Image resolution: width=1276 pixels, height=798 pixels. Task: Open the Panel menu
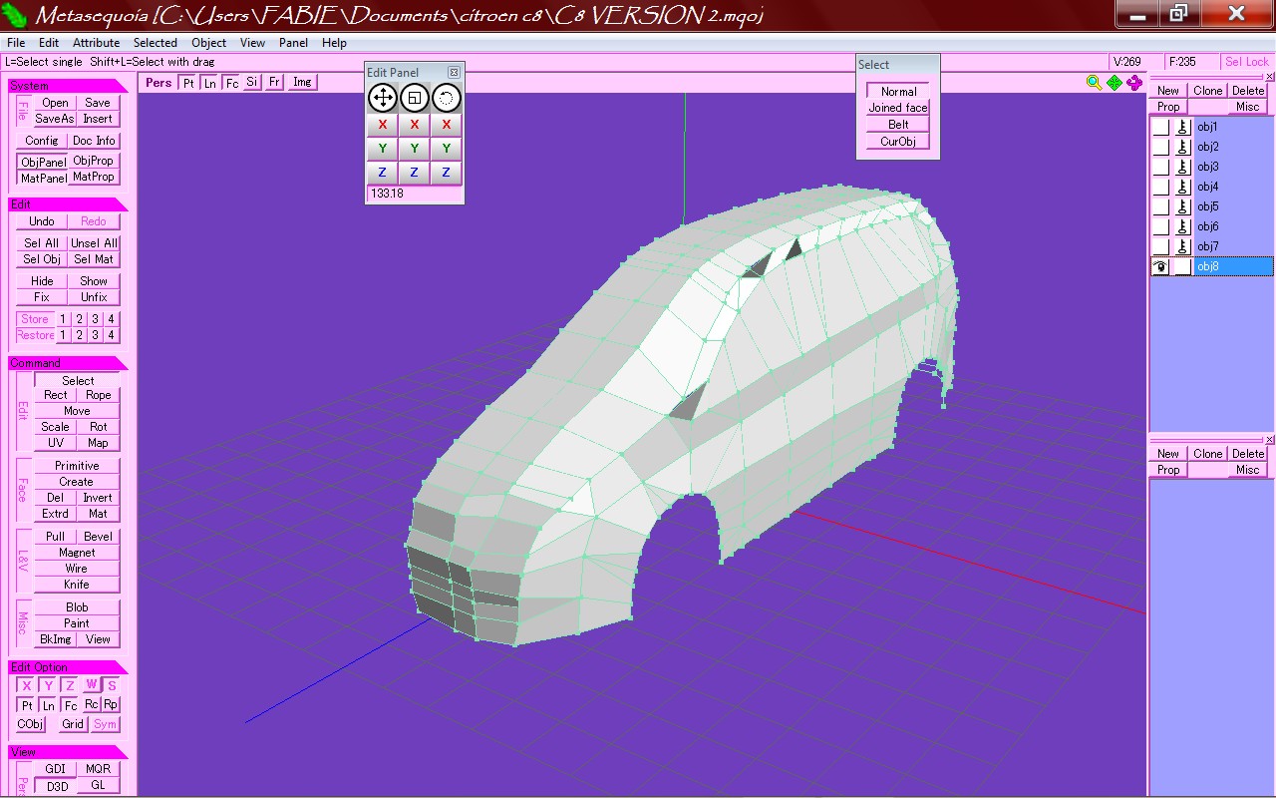point(293,43)
